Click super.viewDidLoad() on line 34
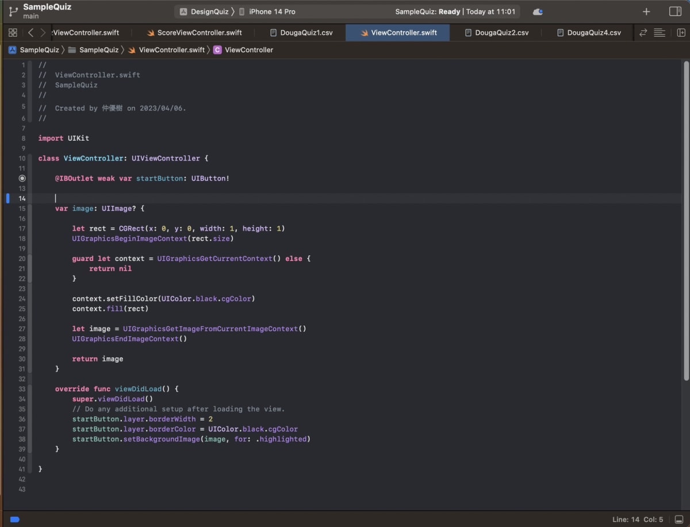 113,399
